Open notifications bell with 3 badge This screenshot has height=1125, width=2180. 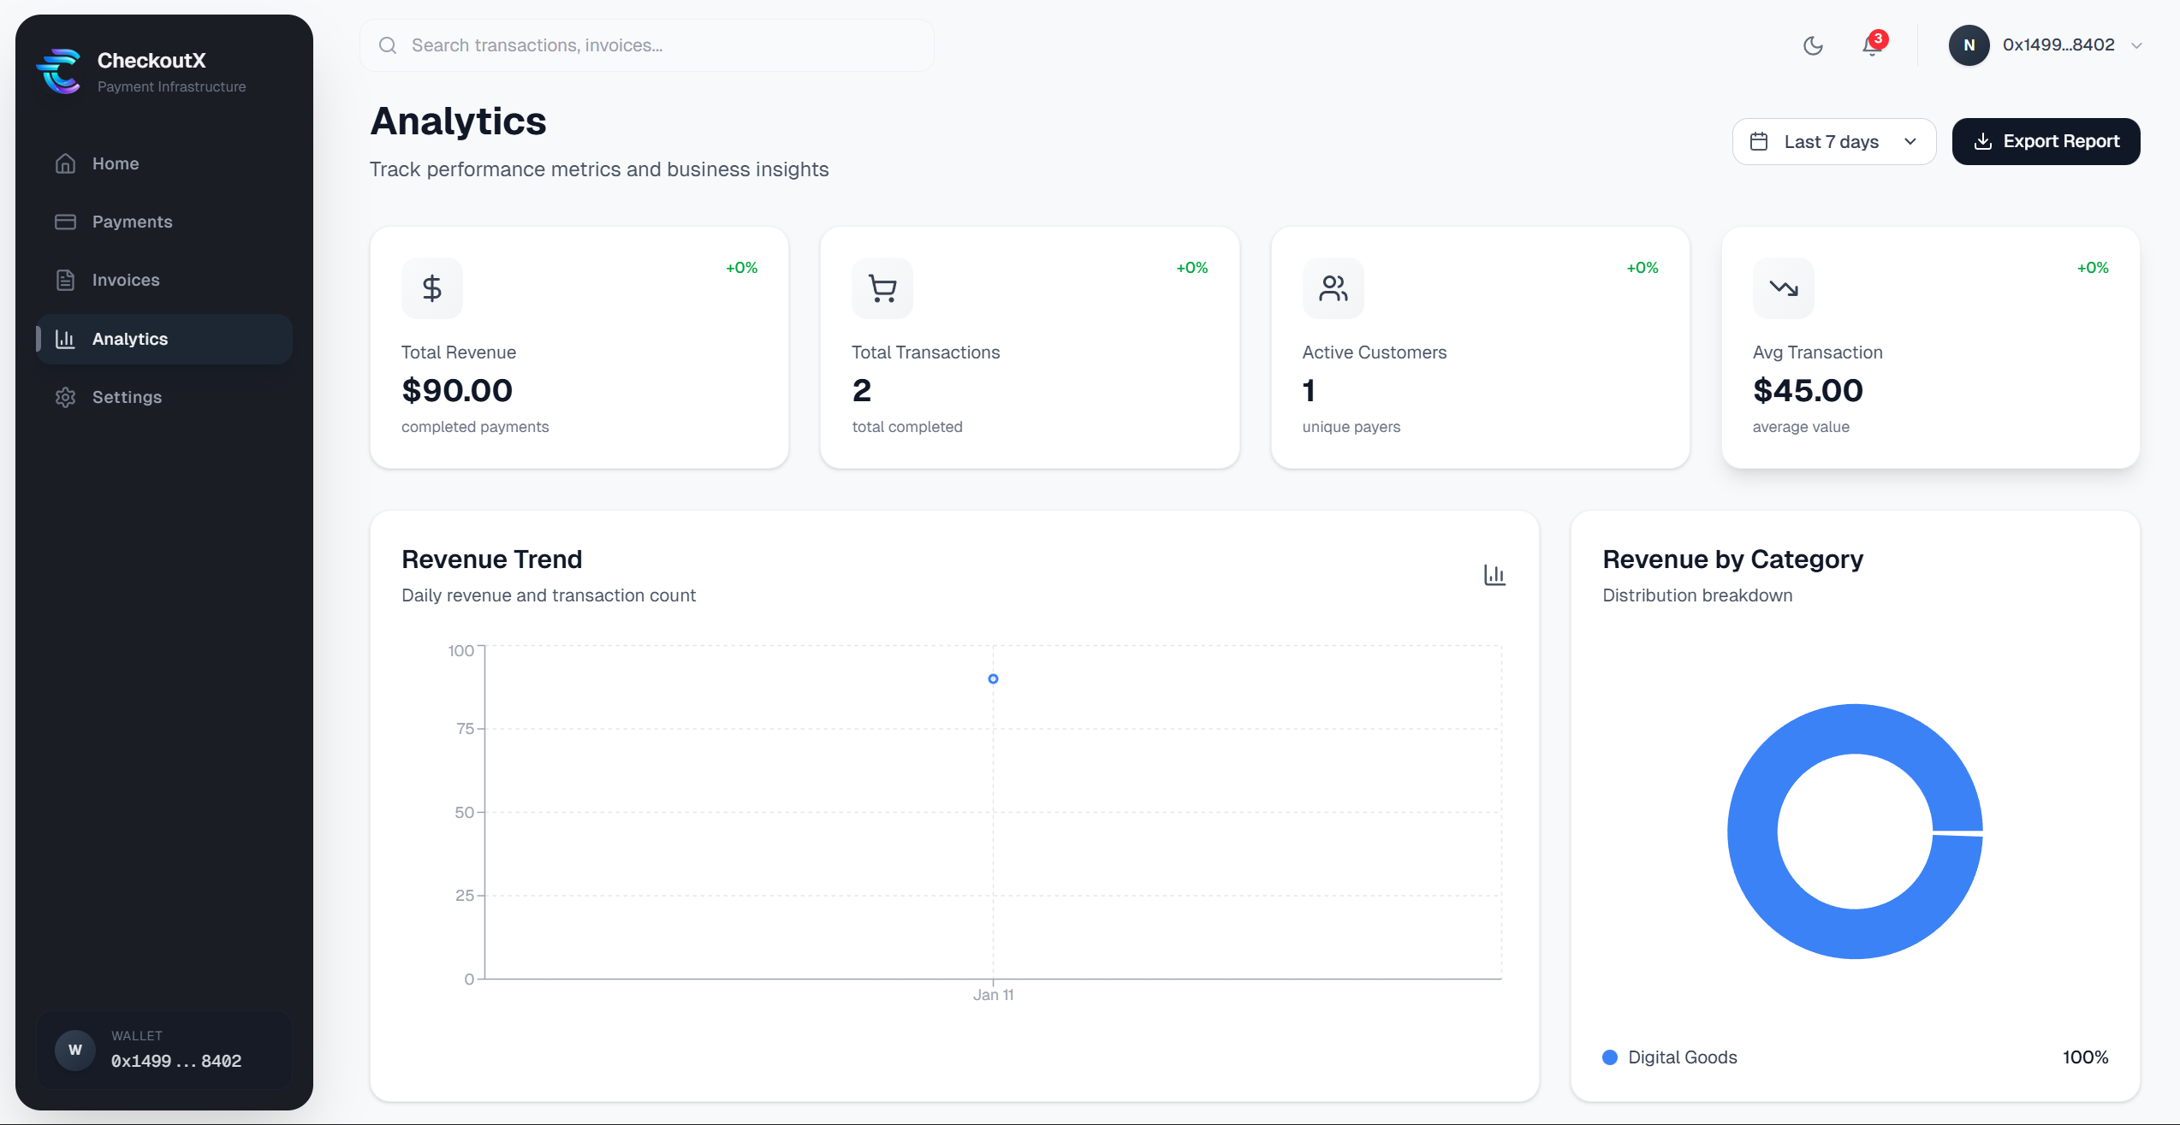(1872, 45)
